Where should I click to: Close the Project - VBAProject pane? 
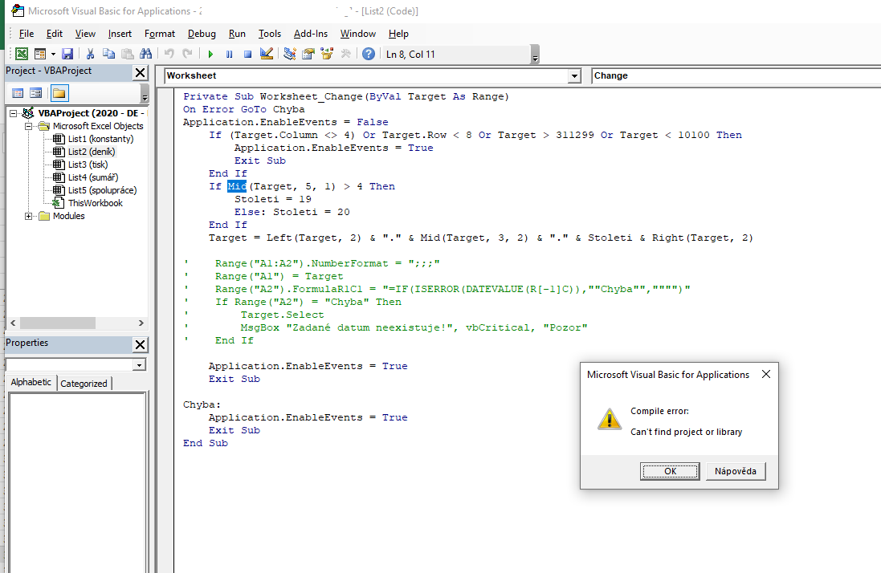pos(140,72)
